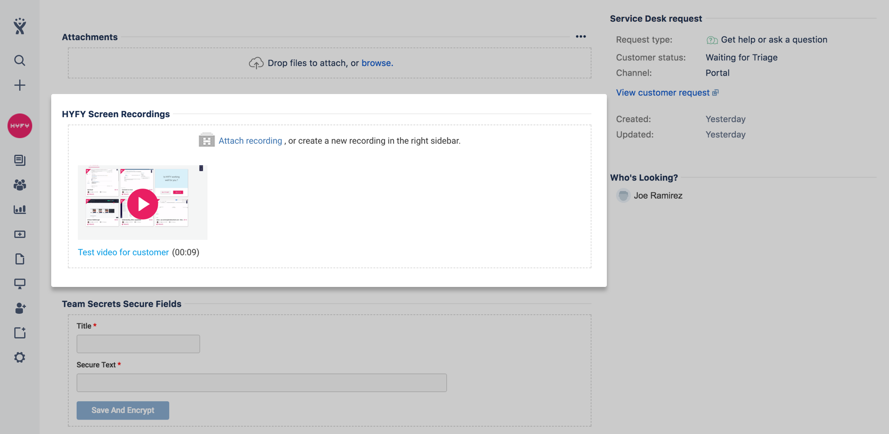Click the upload cloud icon in Attachments
Screen dimensions: 889x434
[x=256, y=63]
